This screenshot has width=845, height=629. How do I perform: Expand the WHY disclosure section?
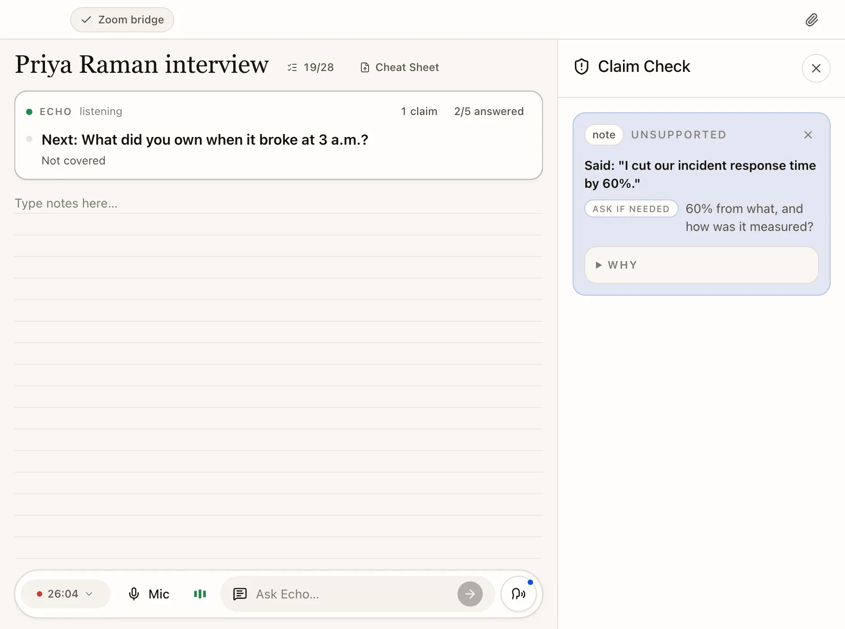point(701,265)
